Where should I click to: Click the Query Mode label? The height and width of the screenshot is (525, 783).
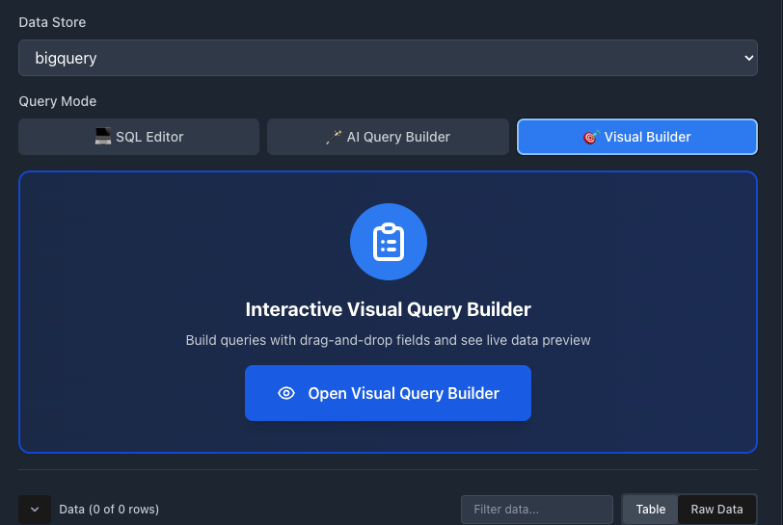[58, 101]
